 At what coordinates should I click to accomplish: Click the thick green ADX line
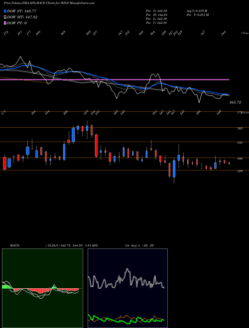126,320
